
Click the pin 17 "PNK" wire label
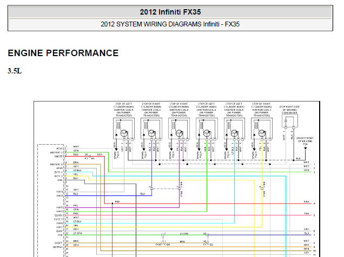click(x=76, y=213)
